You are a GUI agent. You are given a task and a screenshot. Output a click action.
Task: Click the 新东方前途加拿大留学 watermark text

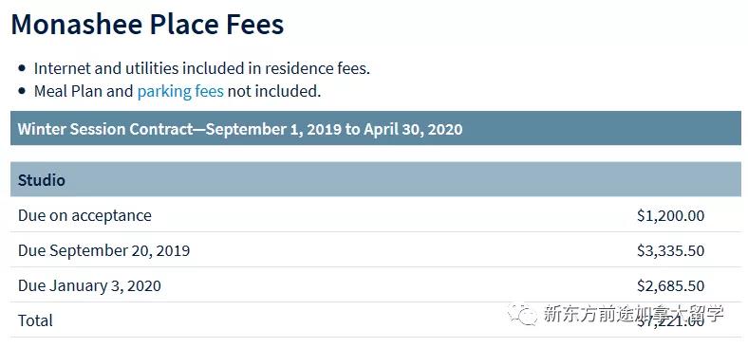(633, 314)
